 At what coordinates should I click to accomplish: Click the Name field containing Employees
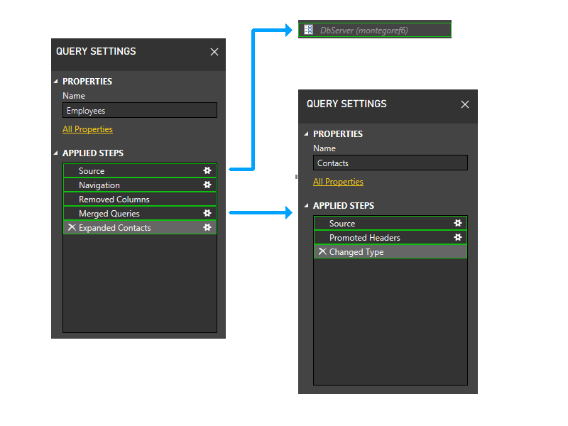[139, 110]
